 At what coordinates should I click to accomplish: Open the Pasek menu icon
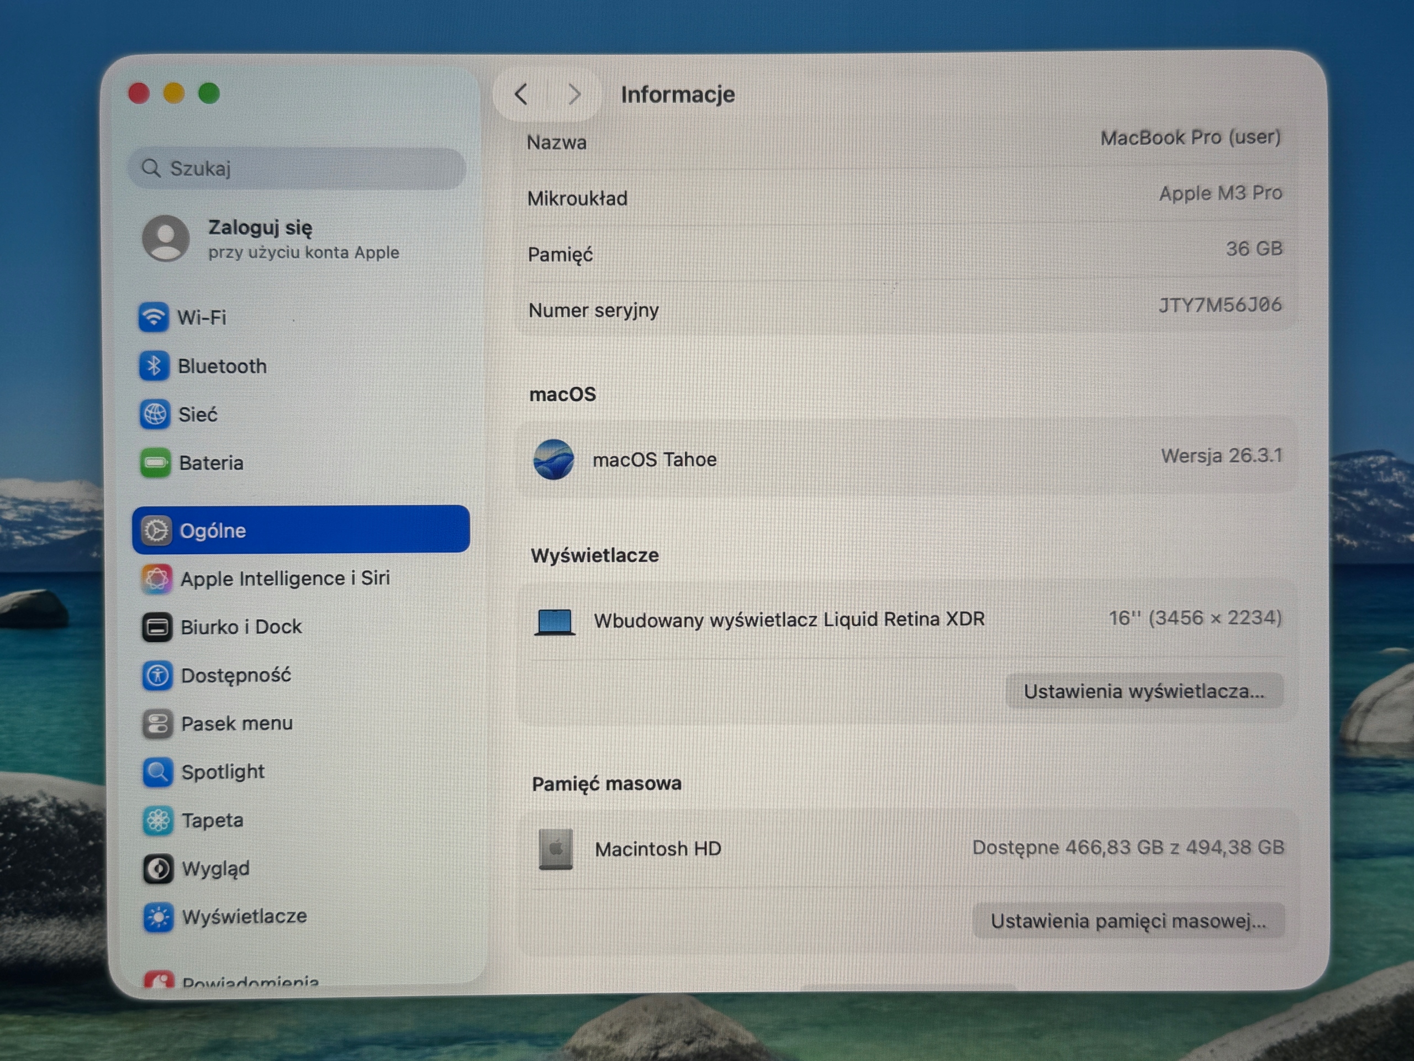[x=157, y=724]
